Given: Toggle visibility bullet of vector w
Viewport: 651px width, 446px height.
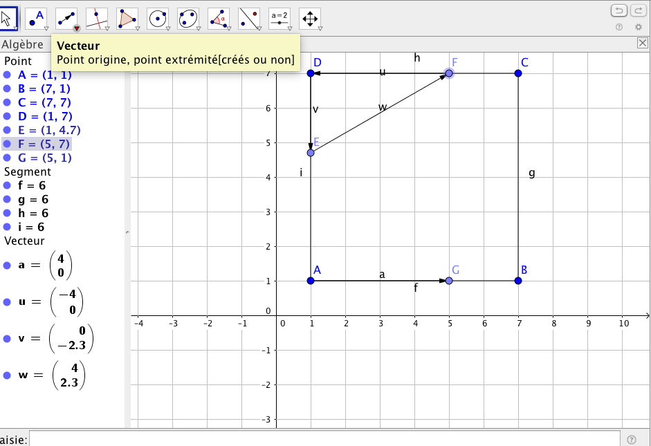Looking at the screenshot, I should [x=7, y=375].
